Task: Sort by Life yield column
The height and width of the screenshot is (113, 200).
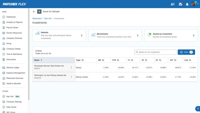Action: (190, 60)
